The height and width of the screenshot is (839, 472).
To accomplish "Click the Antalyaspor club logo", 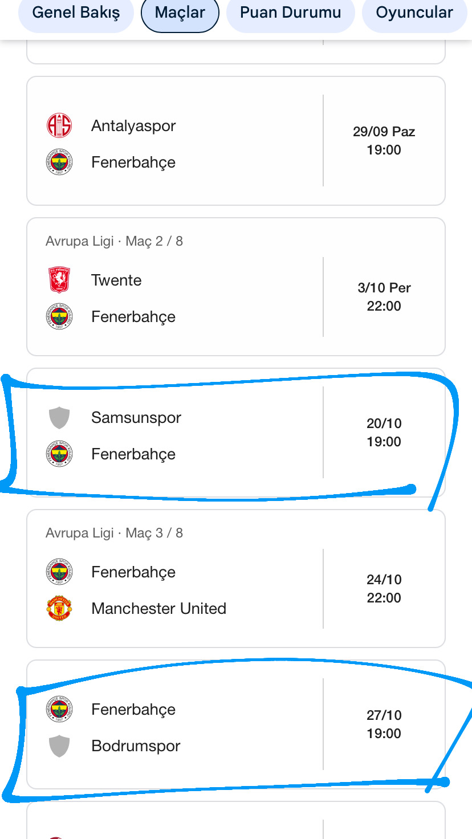I will click(x=59, y=125).
